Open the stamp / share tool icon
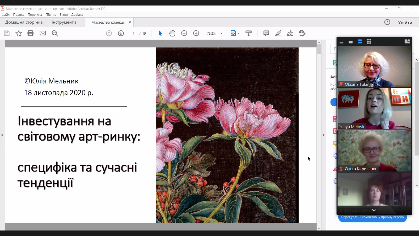The width and height of the screenshot is (419, 236). [x=302, y=33]
